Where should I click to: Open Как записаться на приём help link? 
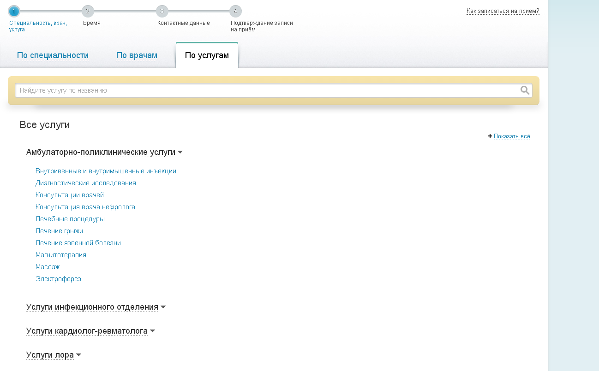(x=503, y=11)
